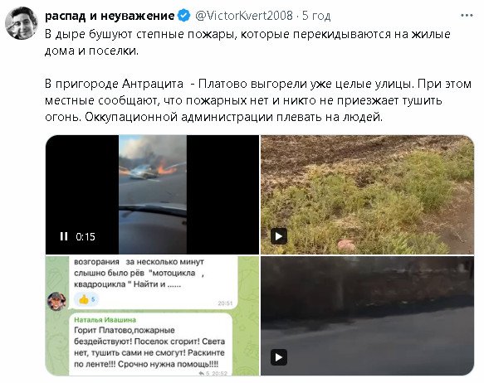Open the @VictorKvert2008 handle link
Screen dimensions: 484x383
tap(244, 16)
